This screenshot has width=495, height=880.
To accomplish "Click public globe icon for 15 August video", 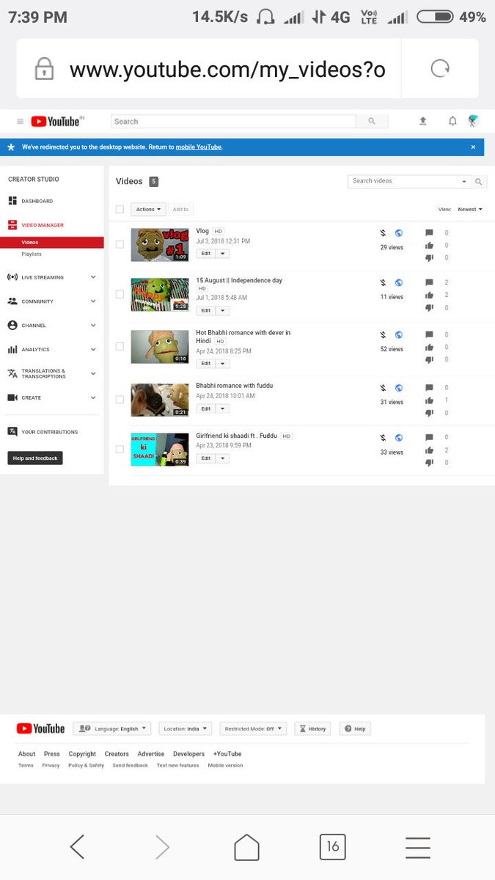I will coord(398,282).
